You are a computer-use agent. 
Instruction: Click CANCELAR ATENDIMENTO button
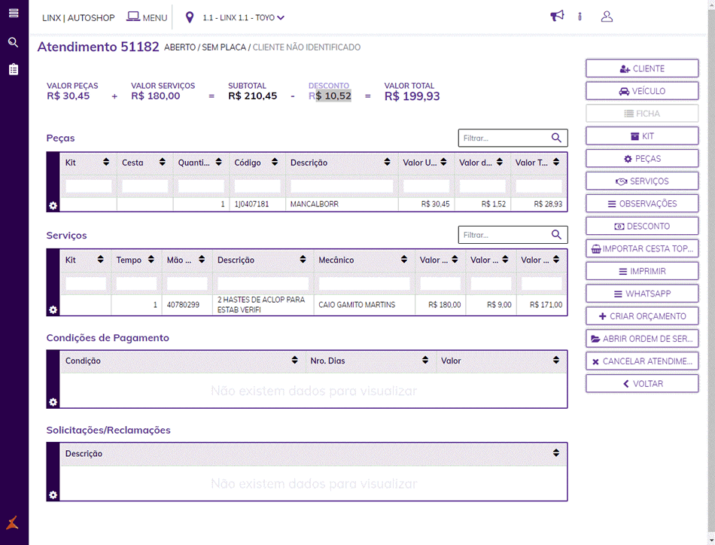[x=642, y=361]
